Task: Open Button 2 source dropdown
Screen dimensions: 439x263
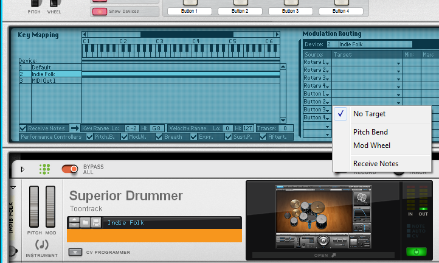Action: [x=317, y=102]
